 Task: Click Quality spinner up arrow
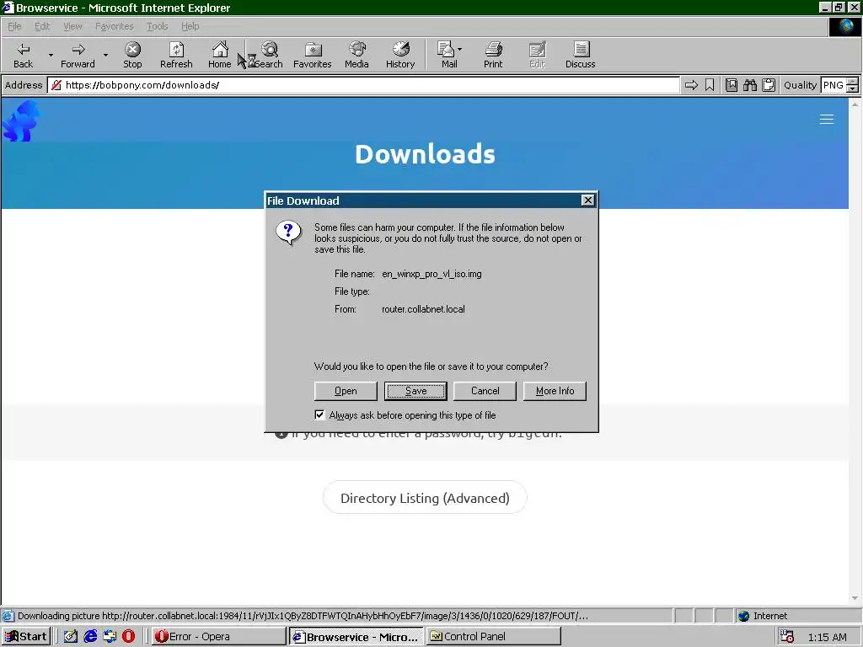853,82
